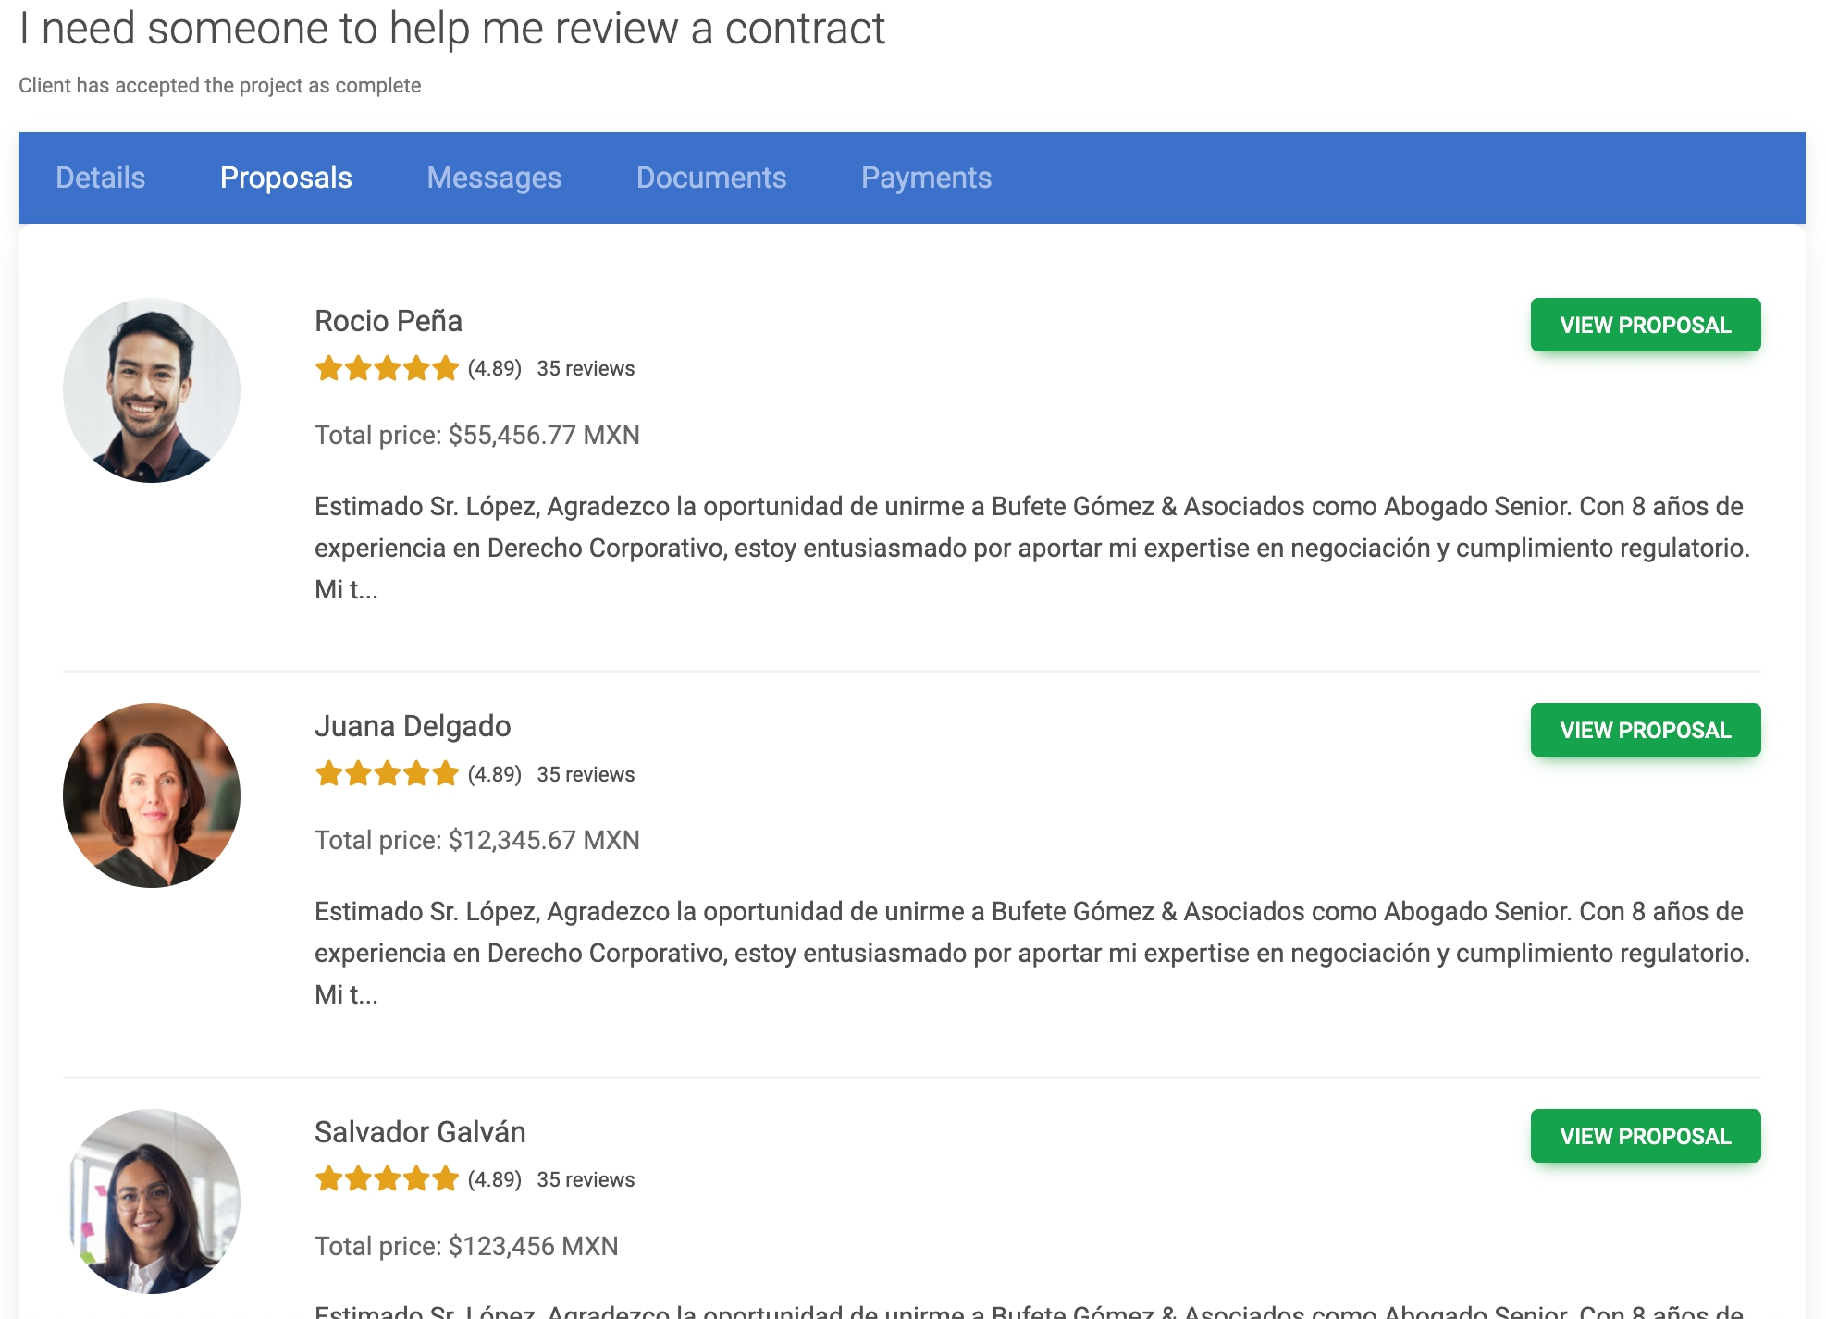1826x1319 pixels.
Task: Open Salvador Galván's 35 reviews
Action: (x=586, y=1179)
